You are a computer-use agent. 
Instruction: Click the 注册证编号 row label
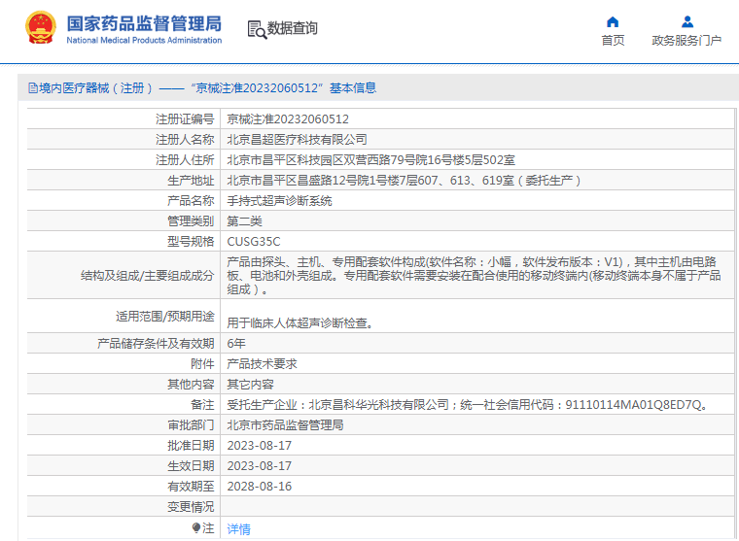tap(185, 119)
